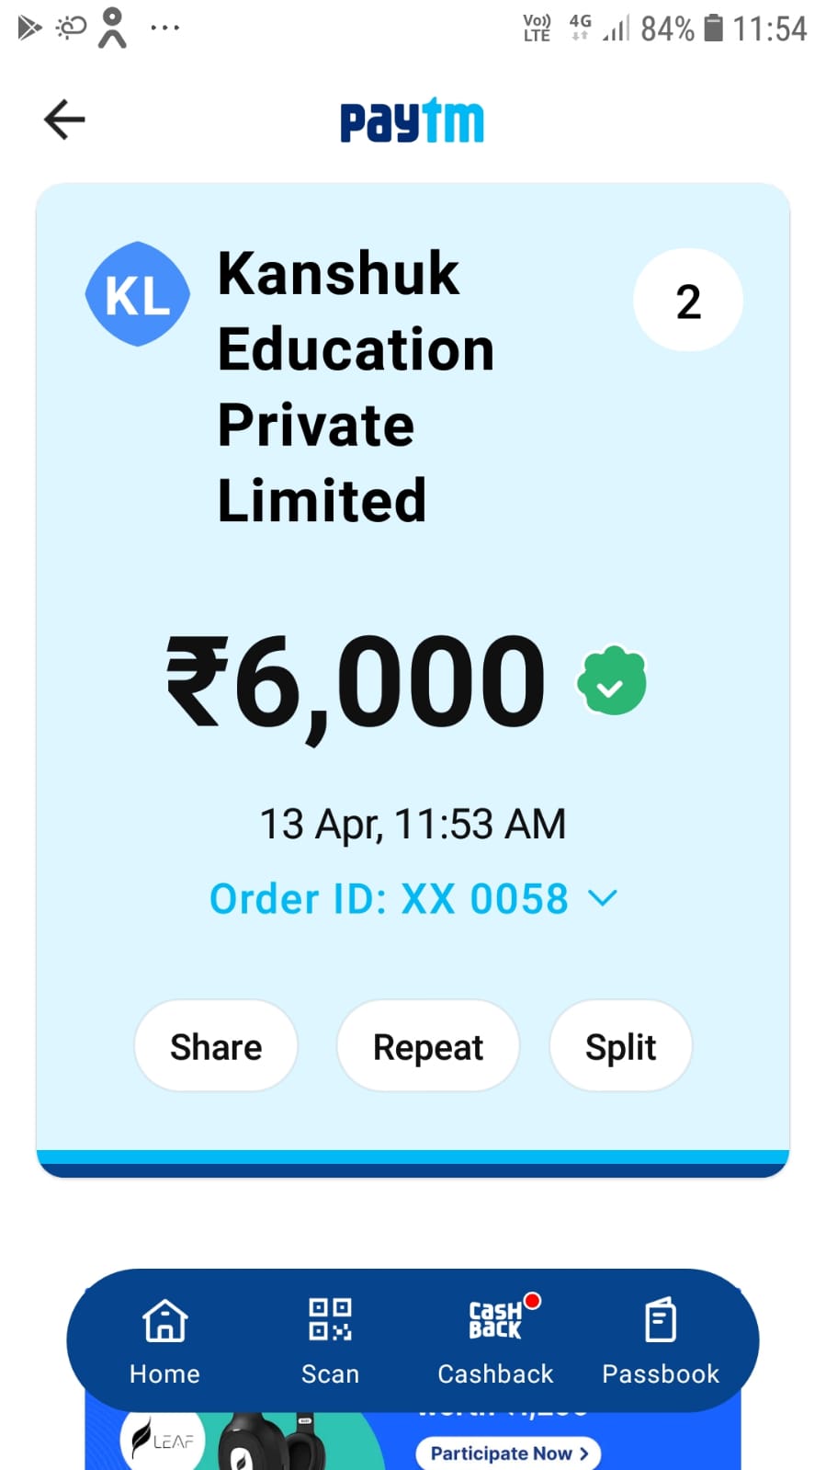Tap the transaction count badge showing 2

[x=688, y=301]
